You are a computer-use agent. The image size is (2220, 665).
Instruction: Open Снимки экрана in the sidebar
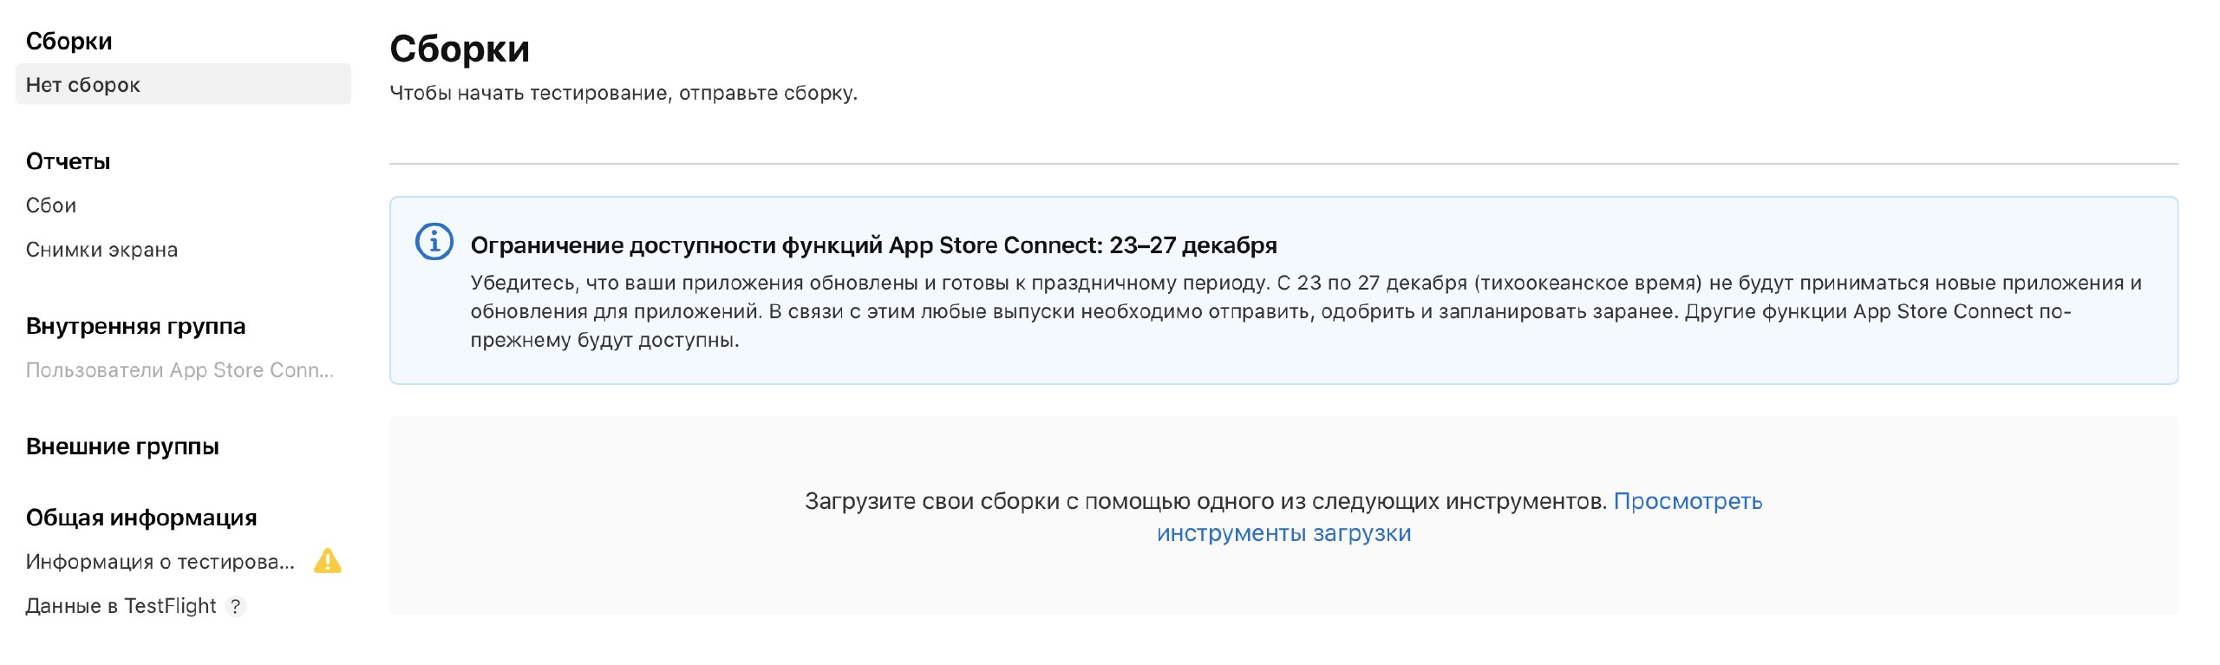[101, 250]
